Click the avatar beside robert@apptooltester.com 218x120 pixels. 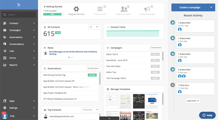(x=45, y=116)
